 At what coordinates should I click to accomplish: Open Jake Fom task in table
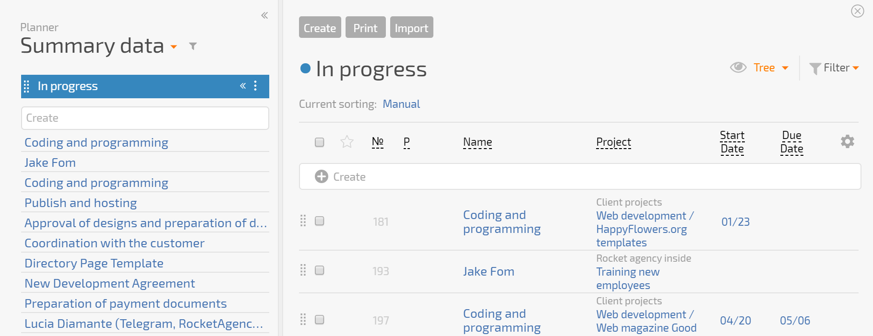click(x=489, y=271)
